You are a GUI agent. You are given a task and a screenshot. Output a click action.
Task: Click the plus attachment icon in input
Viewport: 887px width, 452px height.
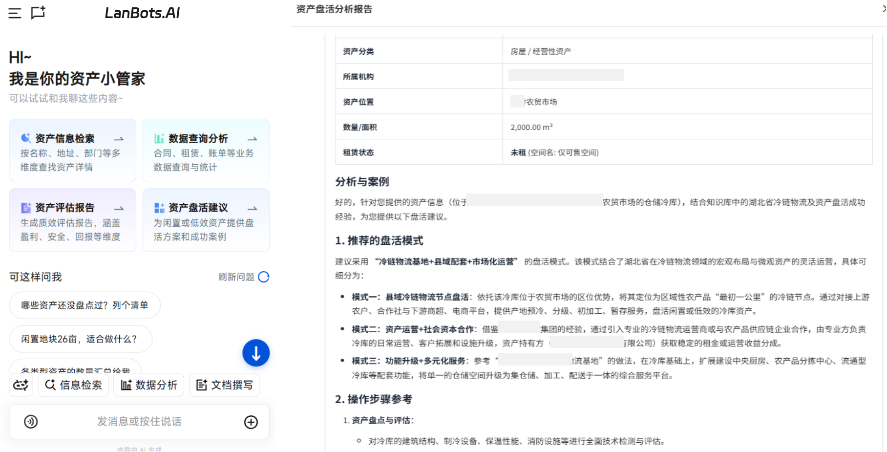coord(251,422)
